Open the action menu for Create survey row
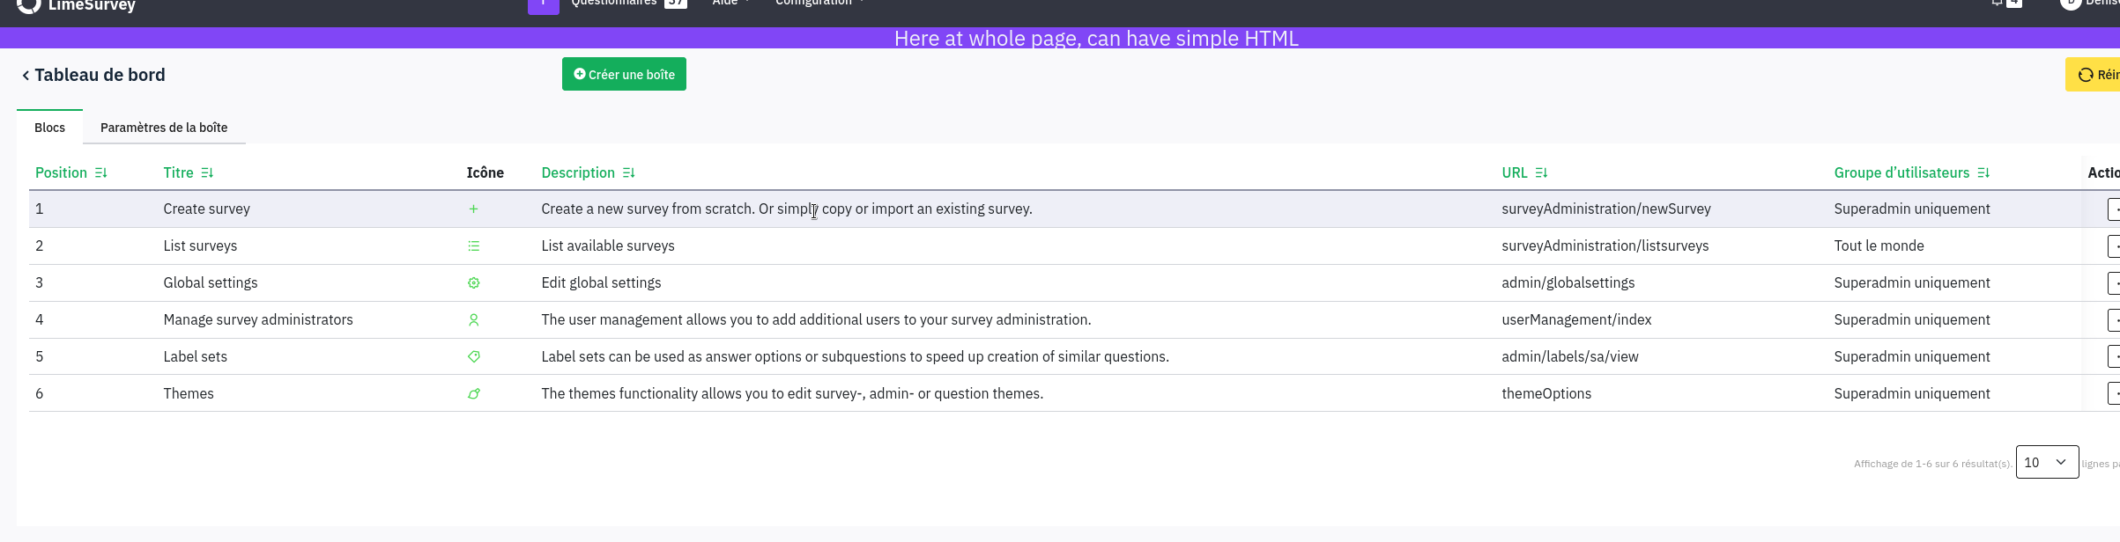Viewport: 2120px width, 542px height. [2113, 209]
